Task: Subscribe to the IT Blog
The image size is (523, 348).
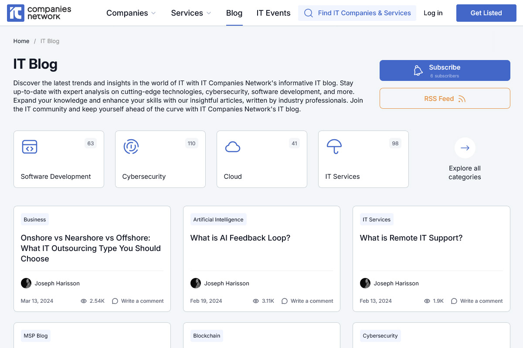Action: [x=445, y=70]
